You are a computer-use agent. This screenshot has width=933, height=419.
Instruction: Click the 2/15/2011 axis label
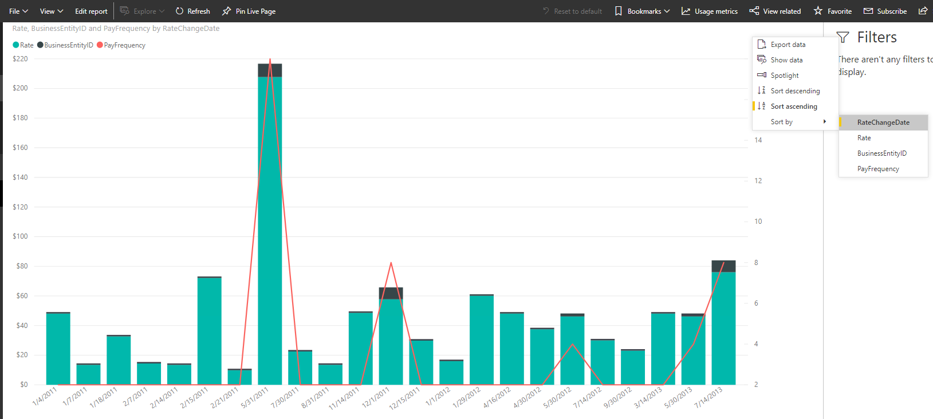click(x=195, y=397)
